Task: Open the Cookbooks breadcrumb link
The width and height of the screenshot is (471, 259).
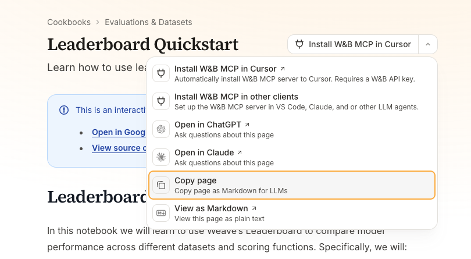Action: click(69, 22)
